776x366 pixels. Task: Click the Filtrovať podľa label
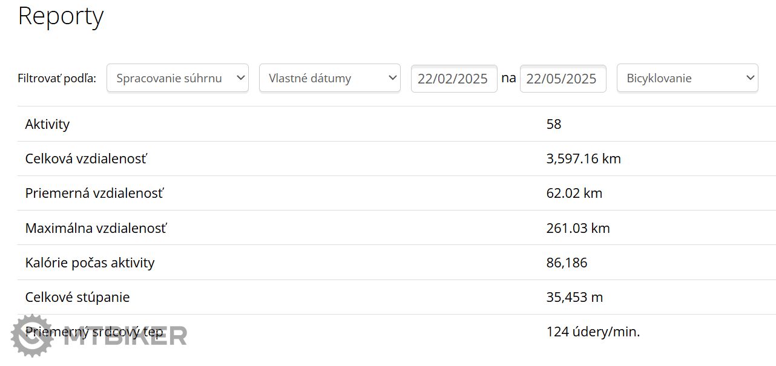(x=57, y=79)
